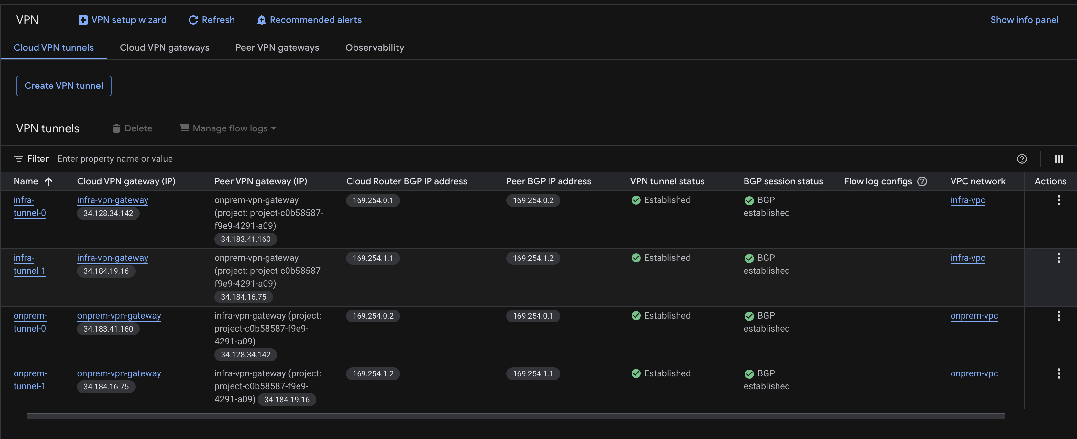Open the Observability tab
Viewport: 1077px width, 439px height.
point(375,47)
